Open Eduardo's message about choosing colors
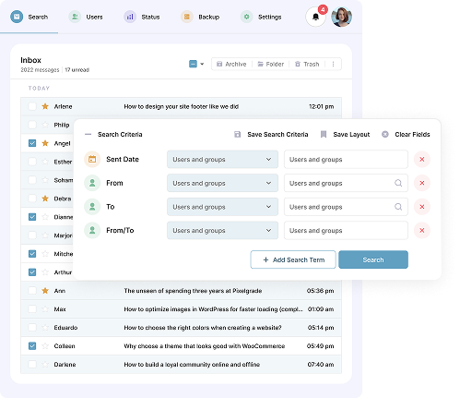 click(203, 328)
